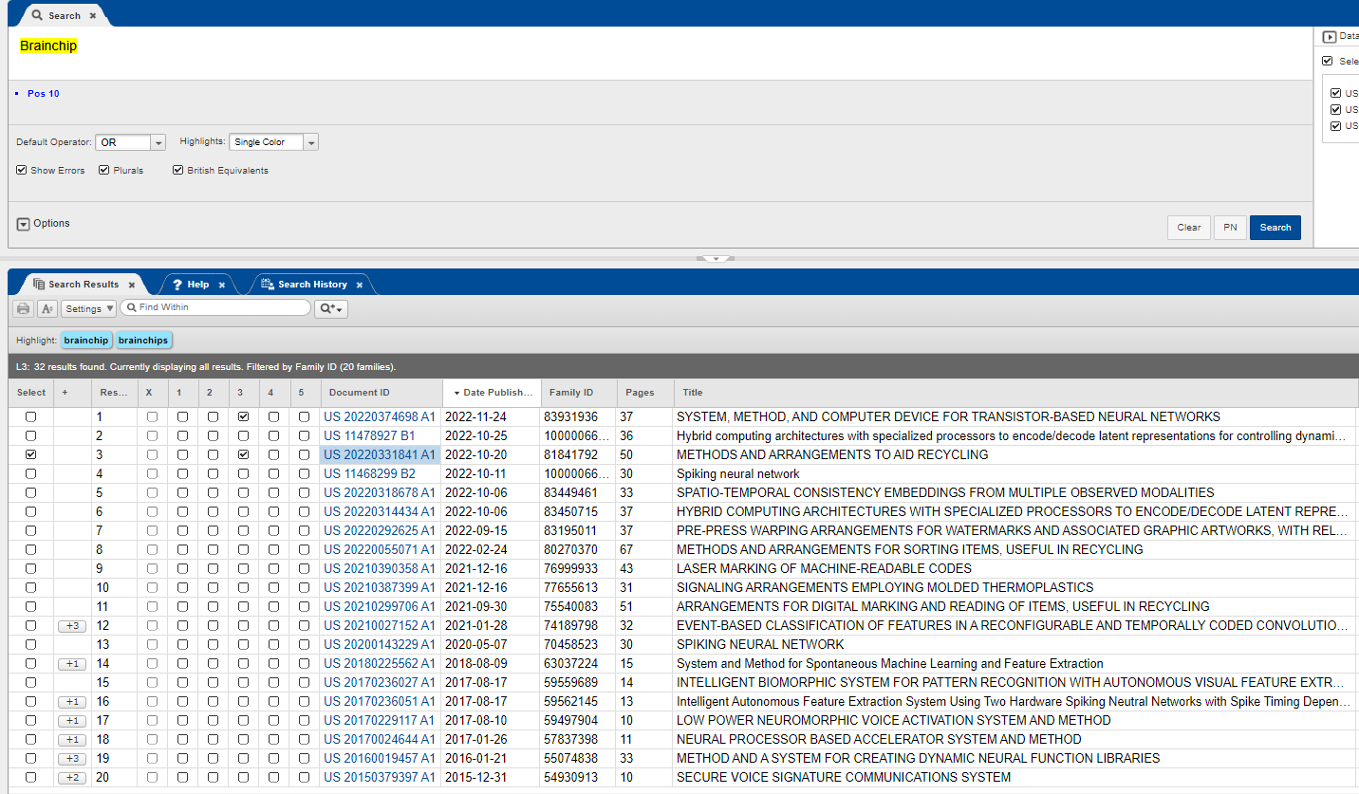Check the Select box for result 20
The width and height of the screenshot is (1359, 794).
[31, 777]
